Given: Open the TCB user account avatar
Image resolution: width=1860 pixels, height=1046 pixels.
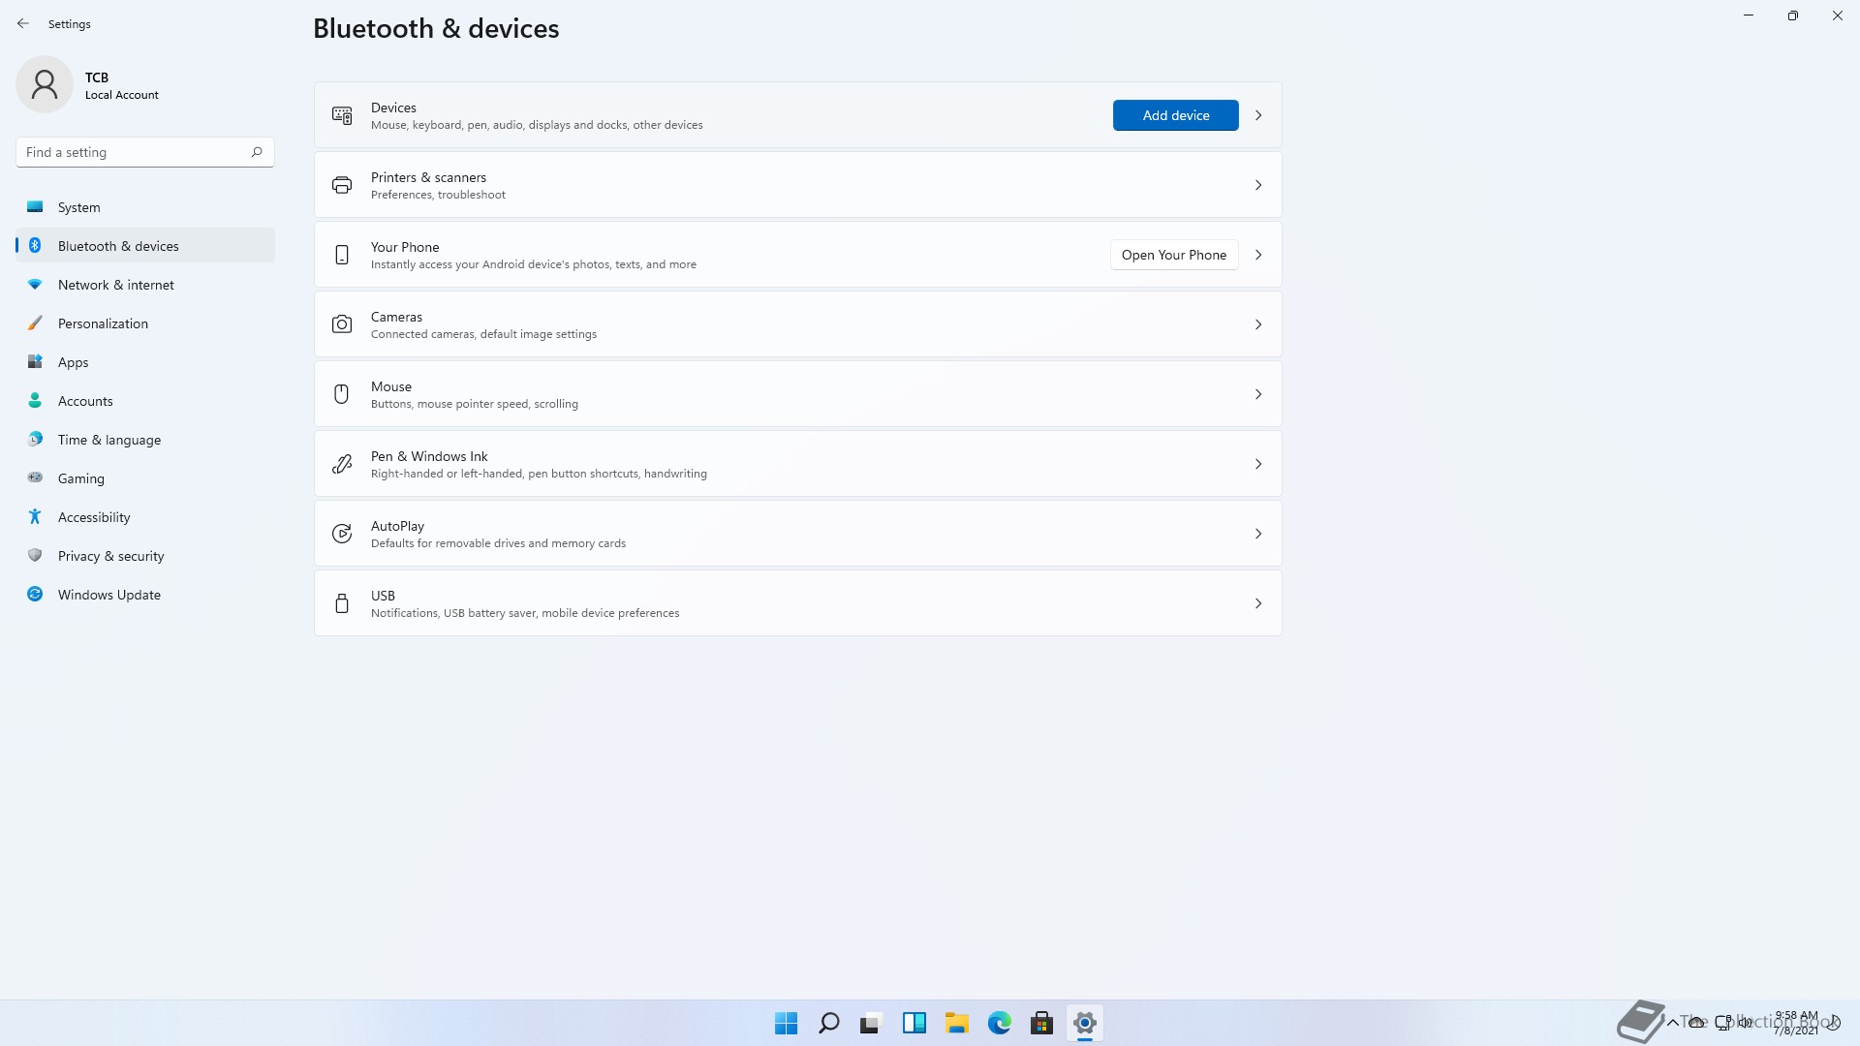Looking at the screenshot, I should click(x=45, y=84).
